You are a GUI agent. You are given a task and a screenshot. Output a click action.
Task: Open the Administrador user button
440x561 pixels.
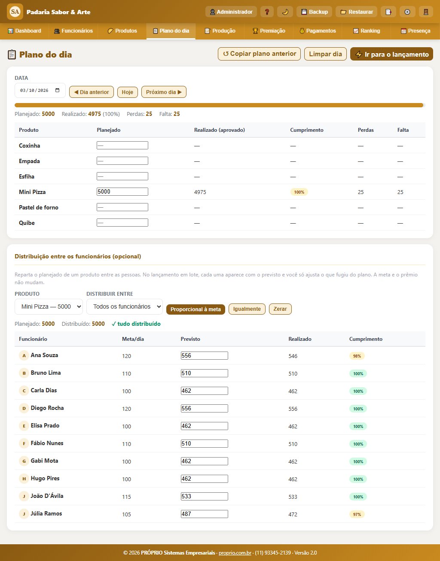click(x=231, y=12)
